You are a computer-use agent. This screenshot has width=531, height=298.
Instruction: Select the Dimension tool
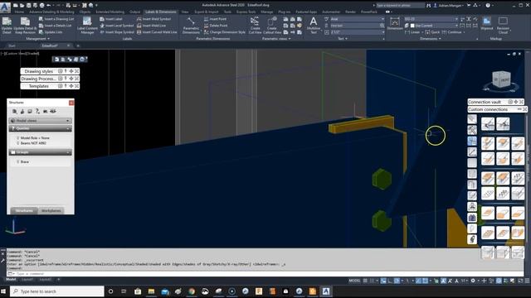(395, 24)
